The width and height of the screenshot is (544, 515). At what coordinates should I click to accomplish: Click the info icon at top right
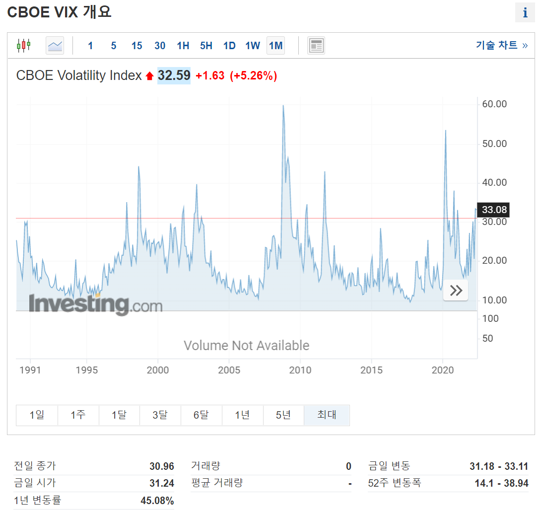525,12
